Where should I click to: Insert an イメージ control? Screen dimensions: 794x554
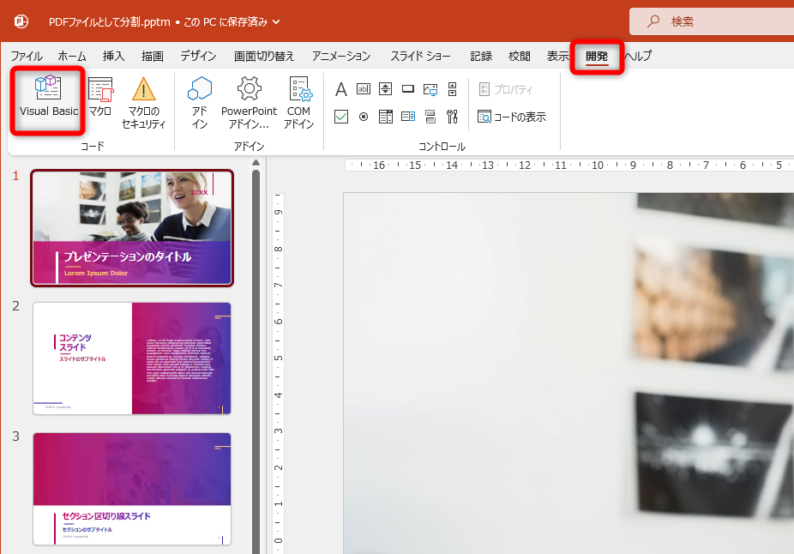pos(431,88)
